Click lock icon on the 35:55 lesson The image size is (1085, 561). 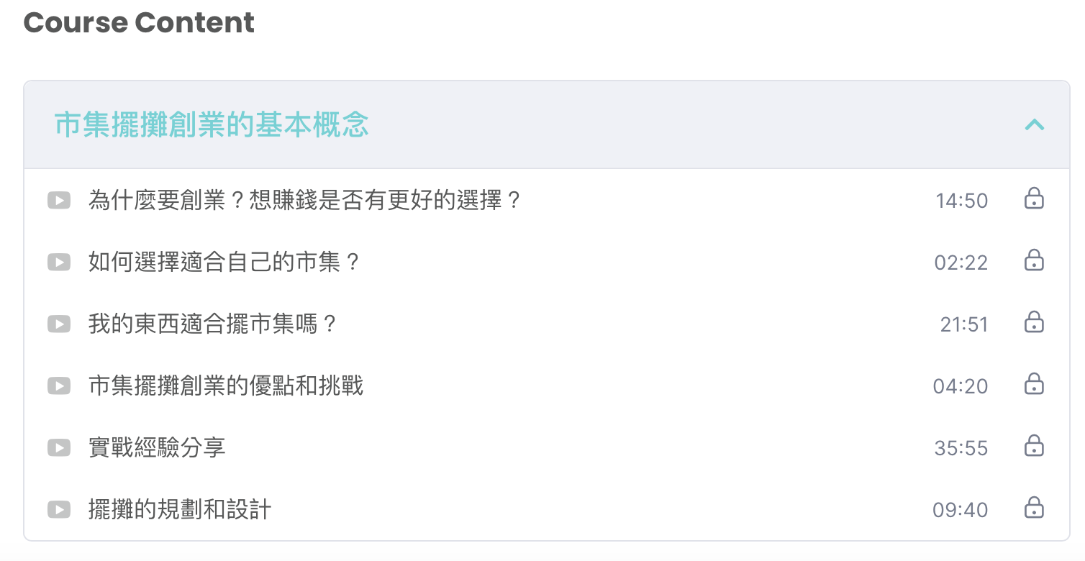(x=1034, y=446)
